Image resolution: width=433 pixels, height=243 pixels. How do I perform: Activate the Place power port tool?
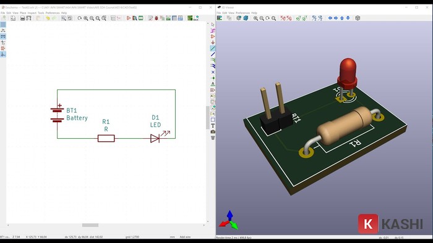[213, 43]
